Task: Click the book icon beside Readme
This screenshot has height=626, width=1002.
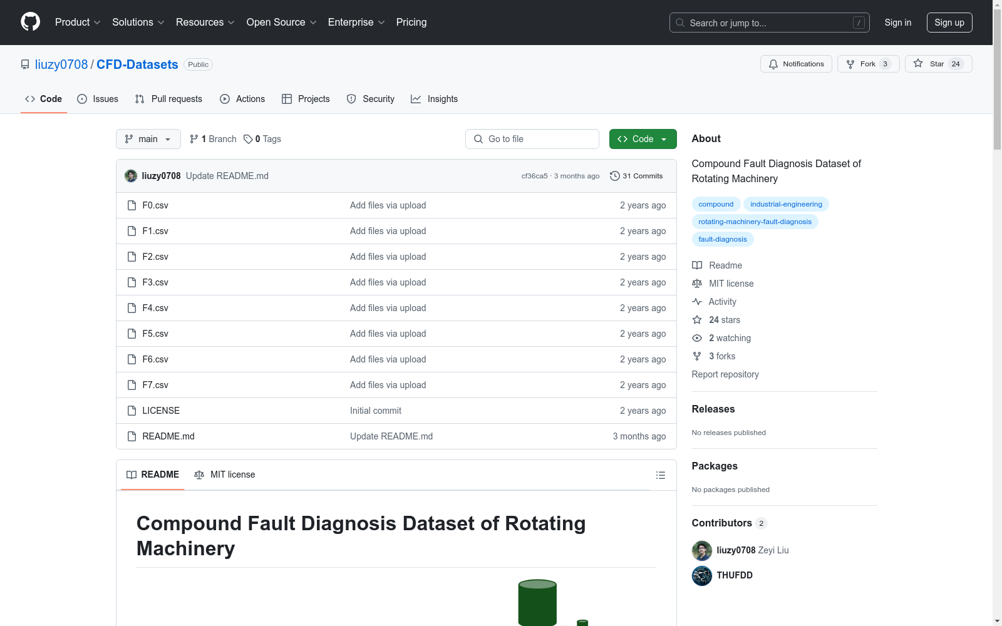Action: pos(697,265)
